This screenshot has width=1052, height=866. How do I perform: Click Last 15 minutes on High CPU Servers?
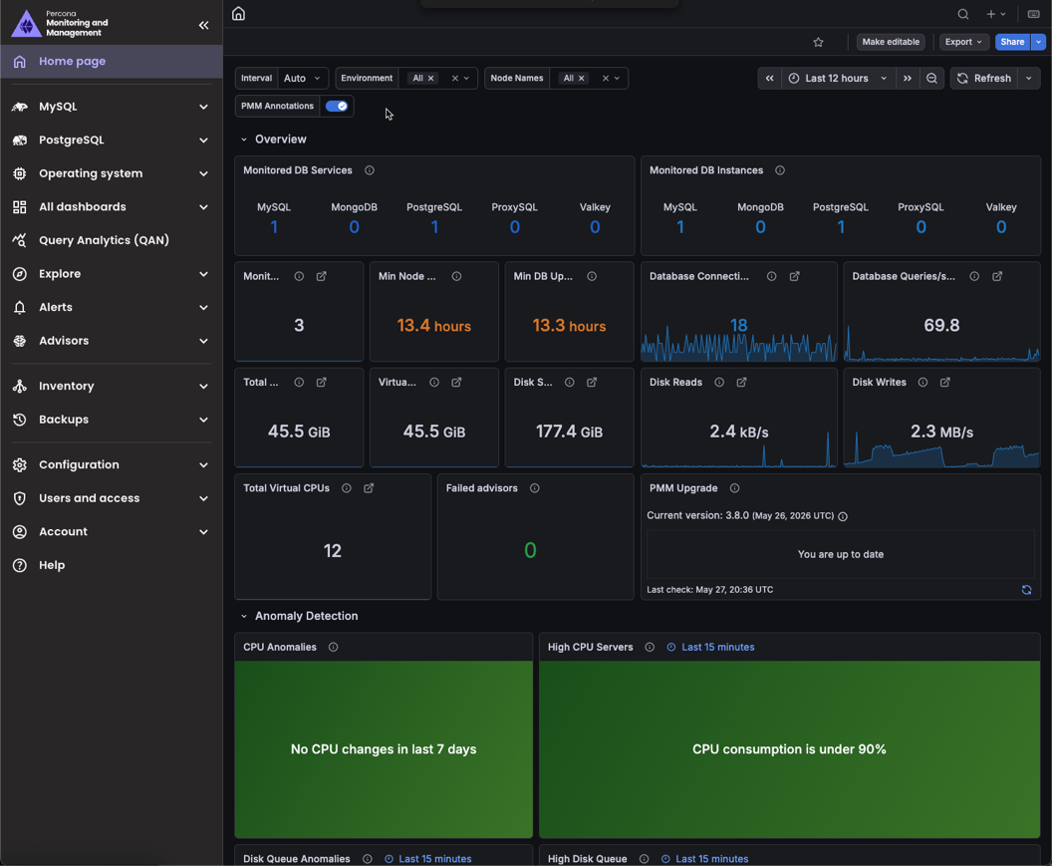click(x=710, y=648)
